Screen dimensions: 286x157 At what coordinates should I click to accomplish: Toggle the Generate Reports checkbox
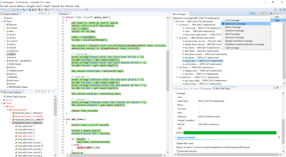[178, 151]
